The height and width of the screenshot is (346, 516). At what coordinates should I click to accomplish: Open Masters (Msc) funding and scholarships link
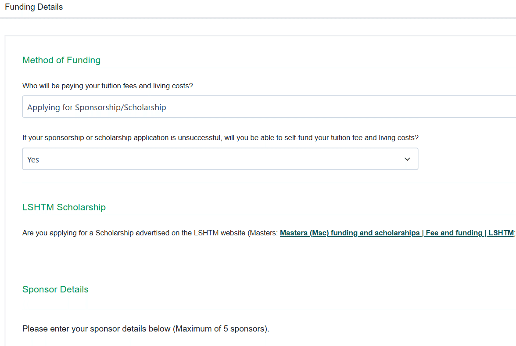tap(349, 233)
